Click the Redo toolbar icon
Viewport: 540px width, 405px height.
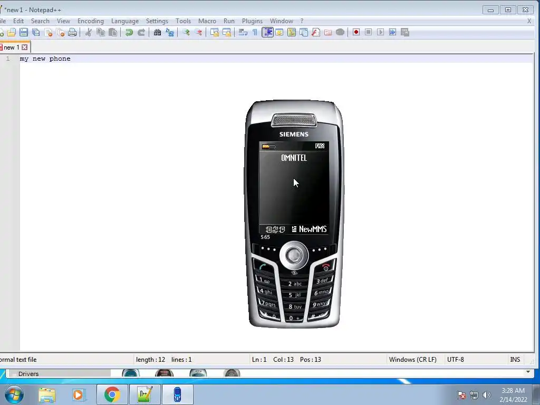[x=141, y=32]
